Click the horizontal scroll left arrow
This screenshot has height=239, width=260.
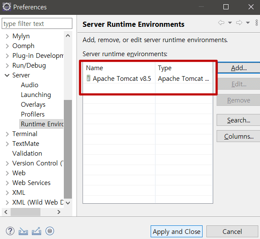tap(6, 212)
